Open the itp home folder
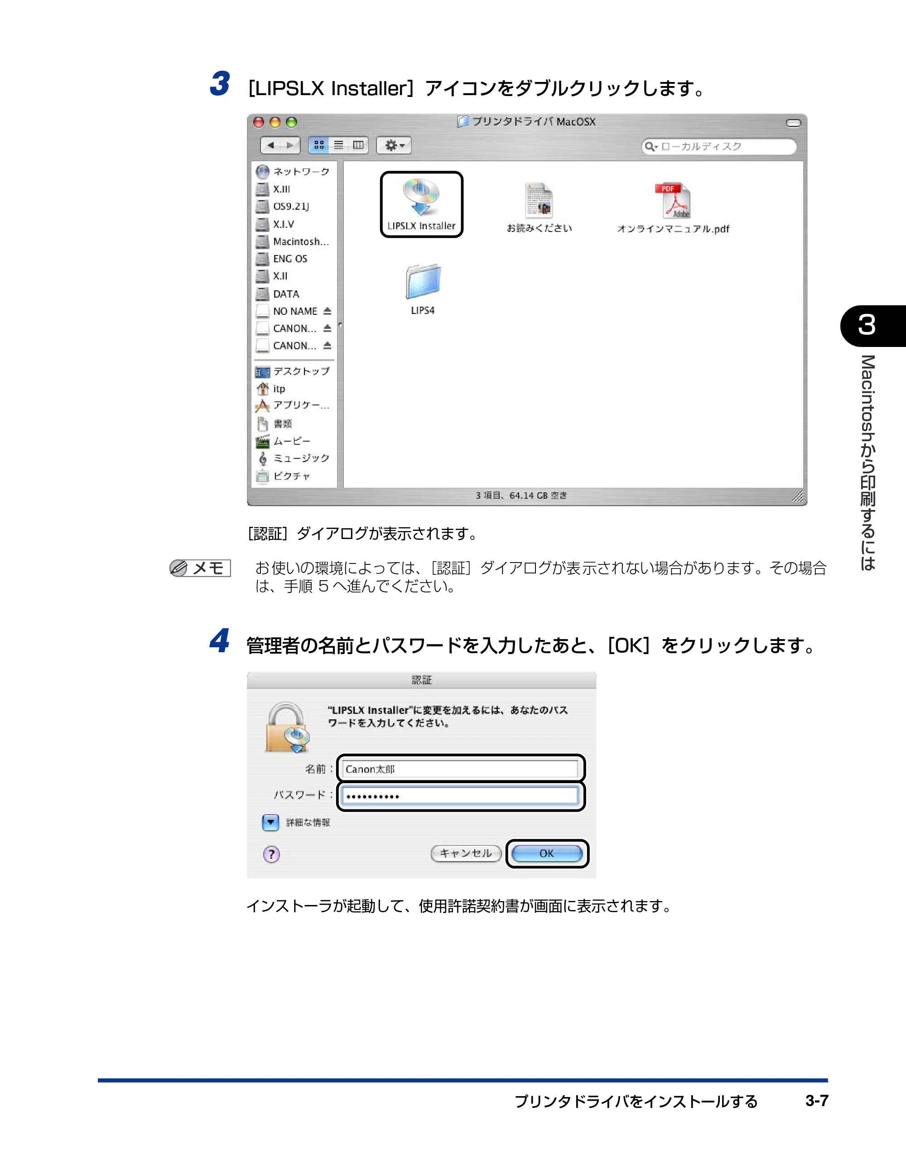Viewport: 906px width, 1165px height. coord(270,389)
